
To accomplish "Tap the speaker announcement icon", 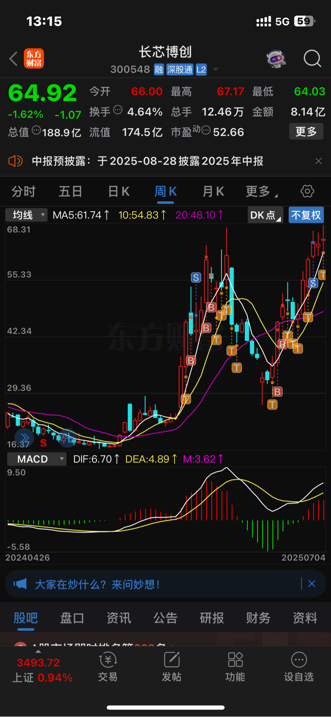I will [x=16, y=161].
